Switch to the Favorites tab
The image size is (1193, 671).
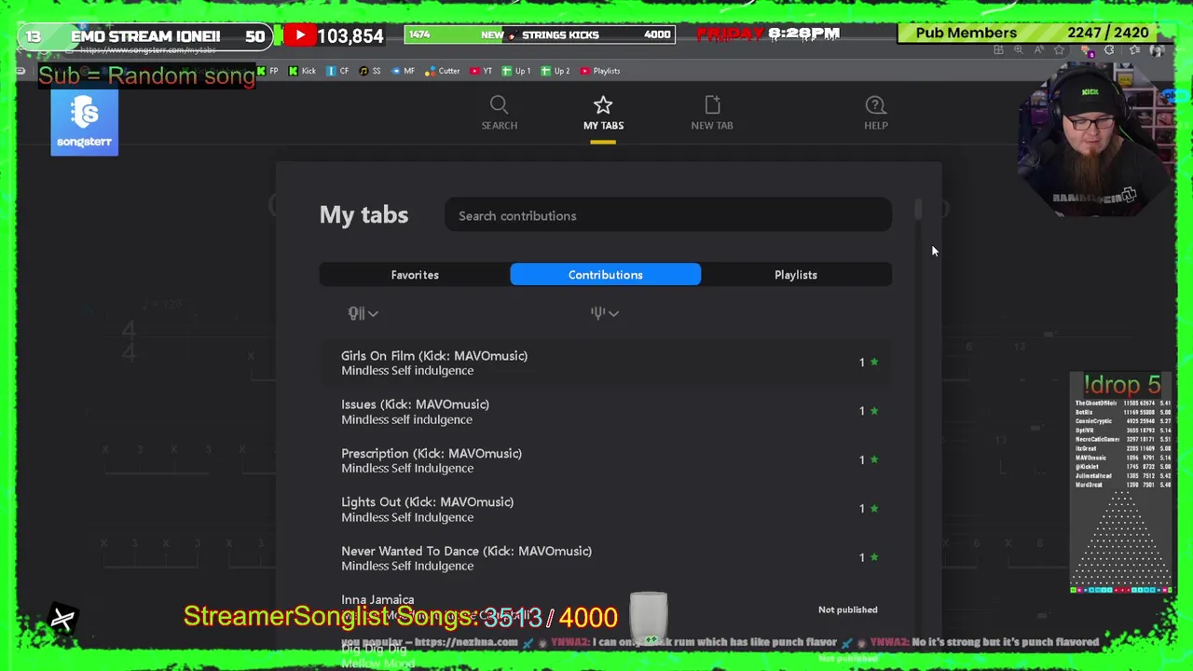click(415, 275)
